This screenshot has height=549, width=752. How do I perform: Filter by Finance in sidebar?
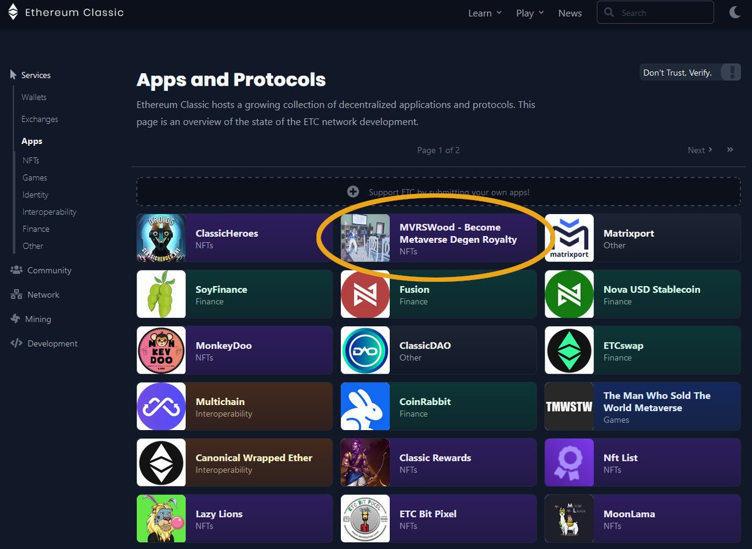pos(36,229)
